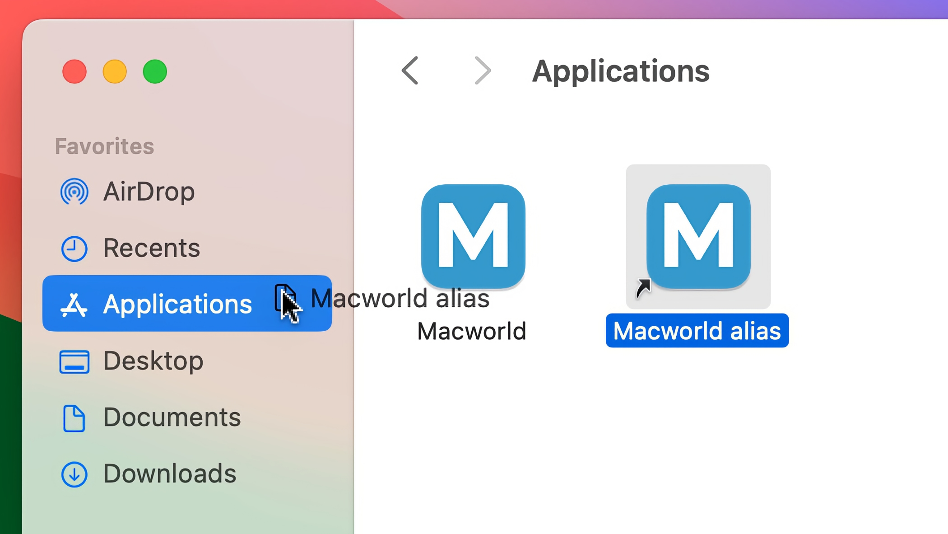This screenshot has height=534, width=948.
Task: Go forward with the right chevron
Action: [483, 70]
